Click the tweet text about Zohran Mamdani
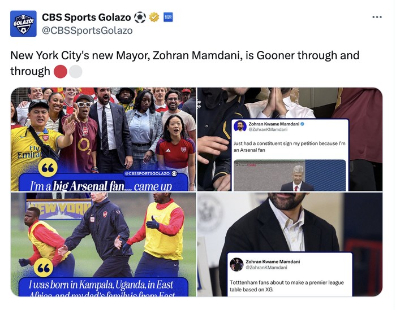396x310 pixels. point(184,56)
